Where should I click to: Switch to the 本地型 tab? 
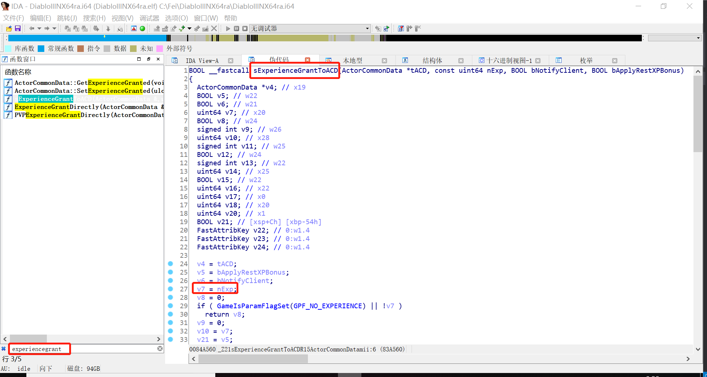(x=353, y=61)
